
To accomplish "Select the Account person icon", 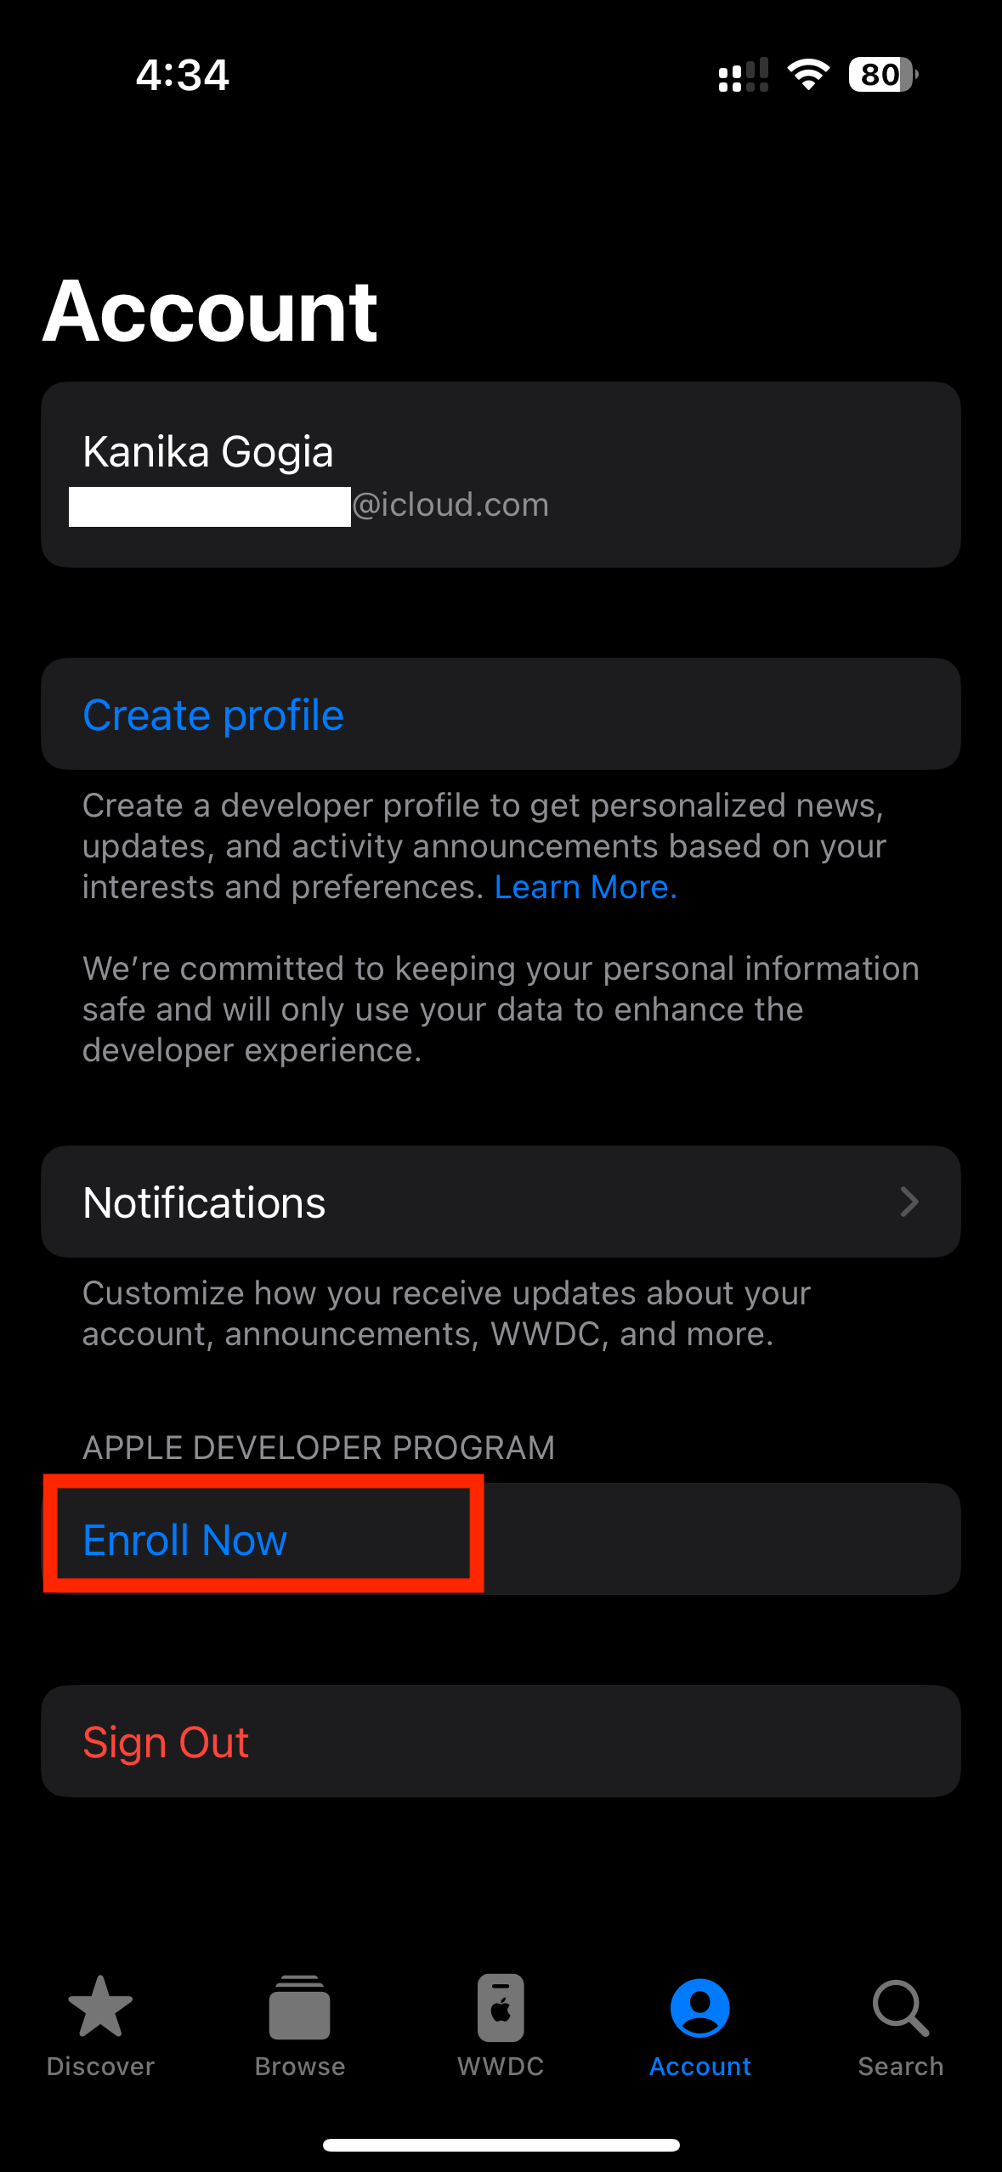I will 700,2008.
